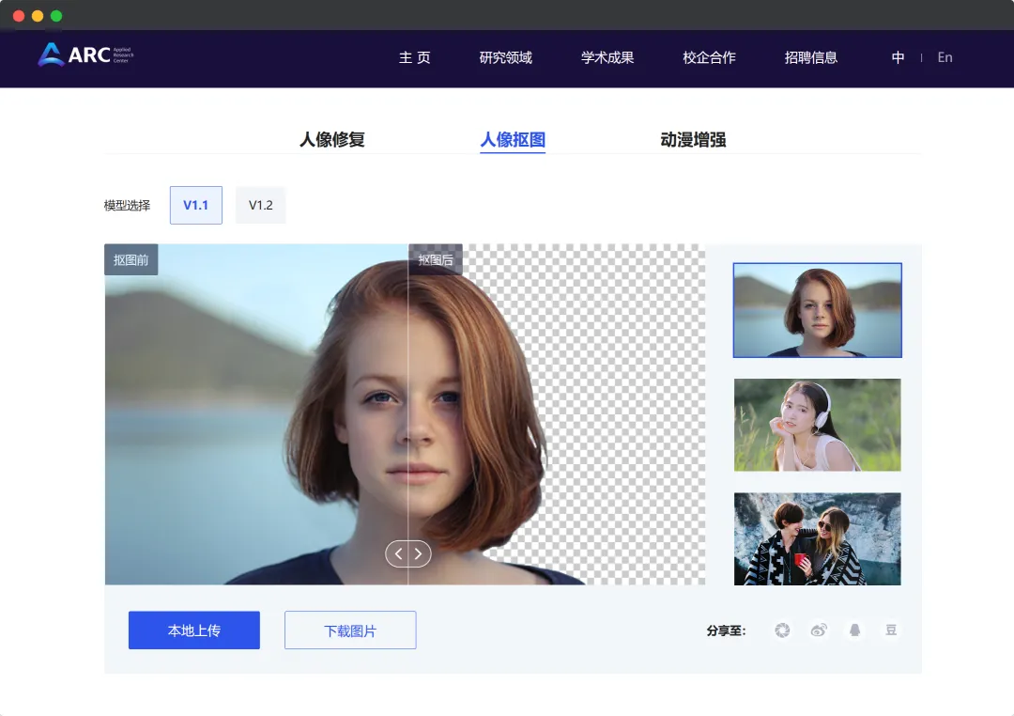Click the aperture-style share icon
This screenshot has width=1014, height=716.
tap(782, 630)
